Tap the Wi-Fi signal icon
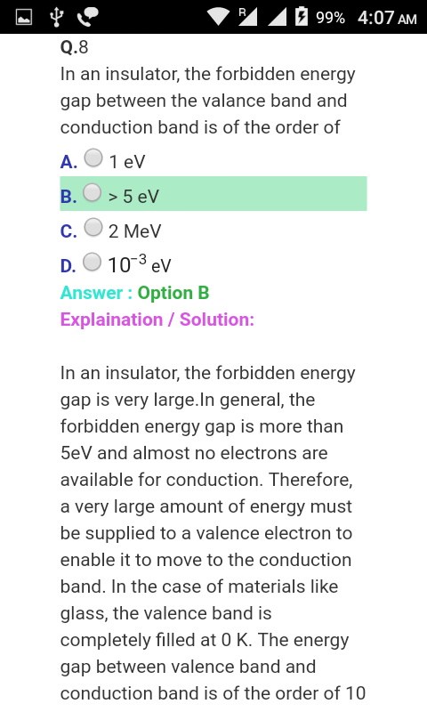This screenshot has width=427, height=712. pyautogui.click(x=218, y=17)
